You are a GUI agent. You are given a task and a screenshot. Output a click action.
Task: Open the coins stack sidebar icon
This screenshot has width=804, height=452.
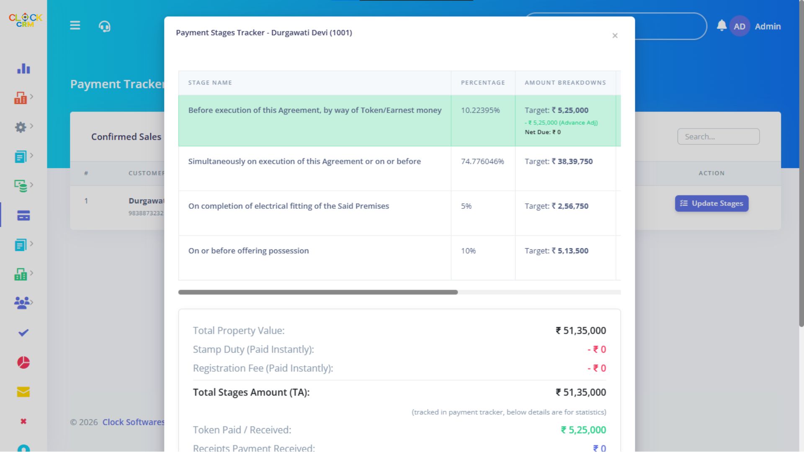21,186
